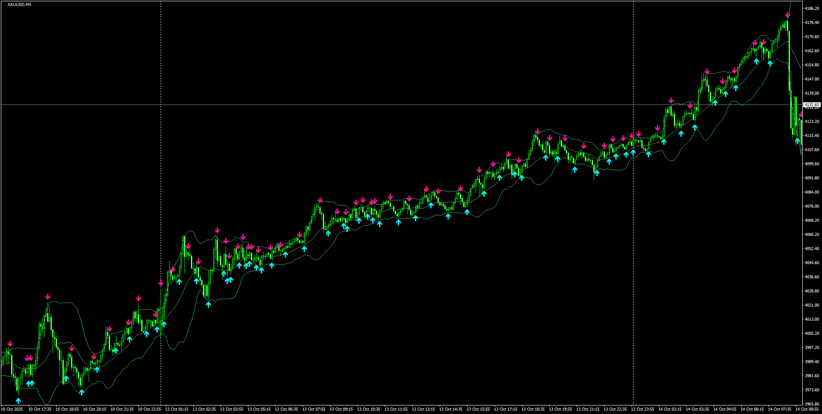Click the pink down arrow above the 13 Oct 18:35 peak
822x414 pixels.
pos(538,131)
